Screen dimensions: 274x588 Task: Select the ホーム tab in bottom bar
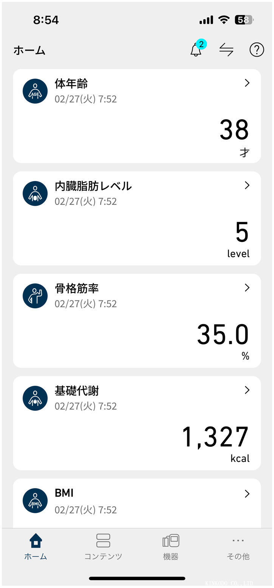click(36, 546)
